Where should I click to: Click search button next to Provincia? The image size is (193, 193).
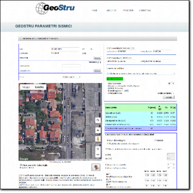click(x=97, y=58)
